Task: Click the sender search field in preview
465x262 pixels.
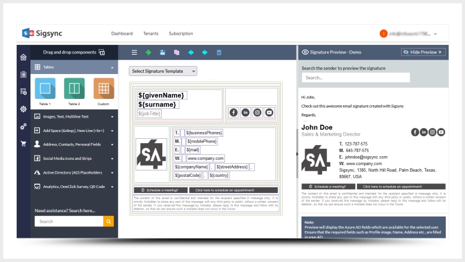Action: (x=356, y=78)
